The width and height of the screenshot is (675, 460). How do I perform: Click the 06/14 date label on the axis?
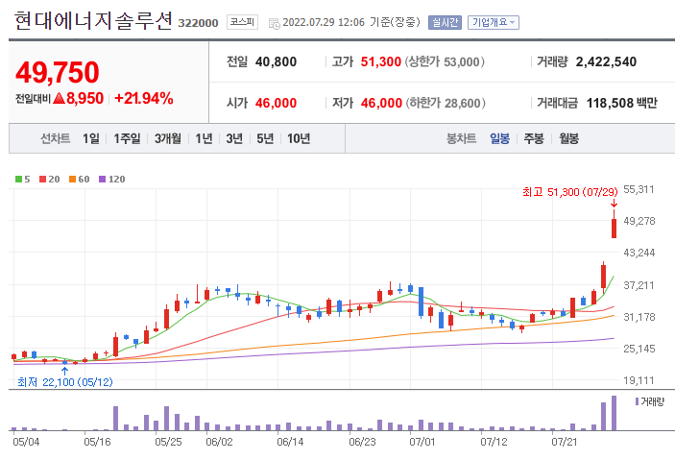click(x=290, y=442)
